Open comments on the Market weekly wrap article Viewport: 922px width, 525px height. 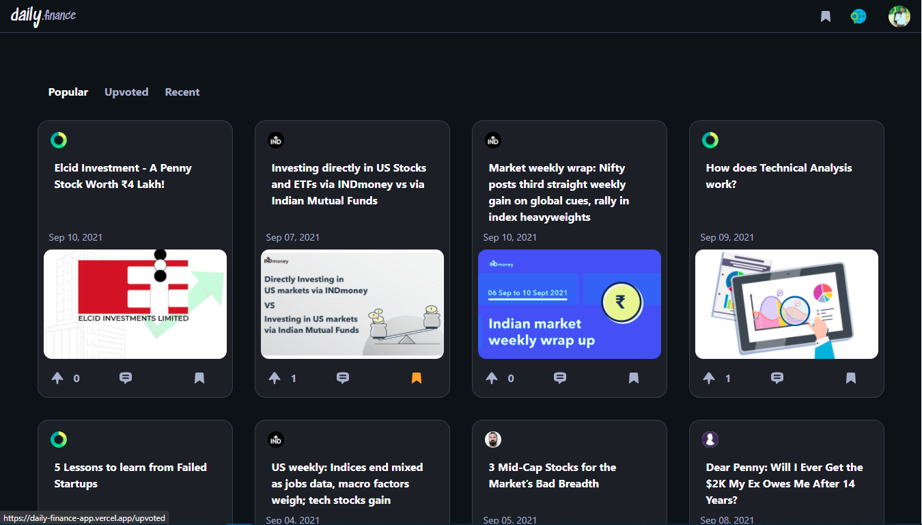click(560, 377)
